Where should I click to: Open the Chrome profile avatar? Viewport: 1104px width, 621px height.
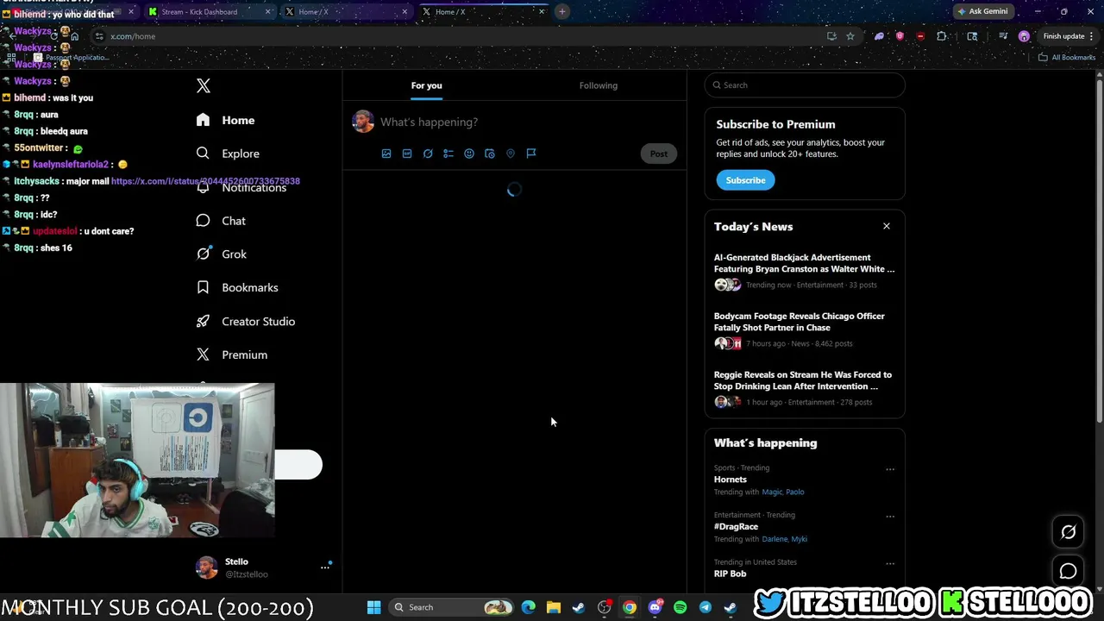pyautogui.click(x=1024, y=36)
